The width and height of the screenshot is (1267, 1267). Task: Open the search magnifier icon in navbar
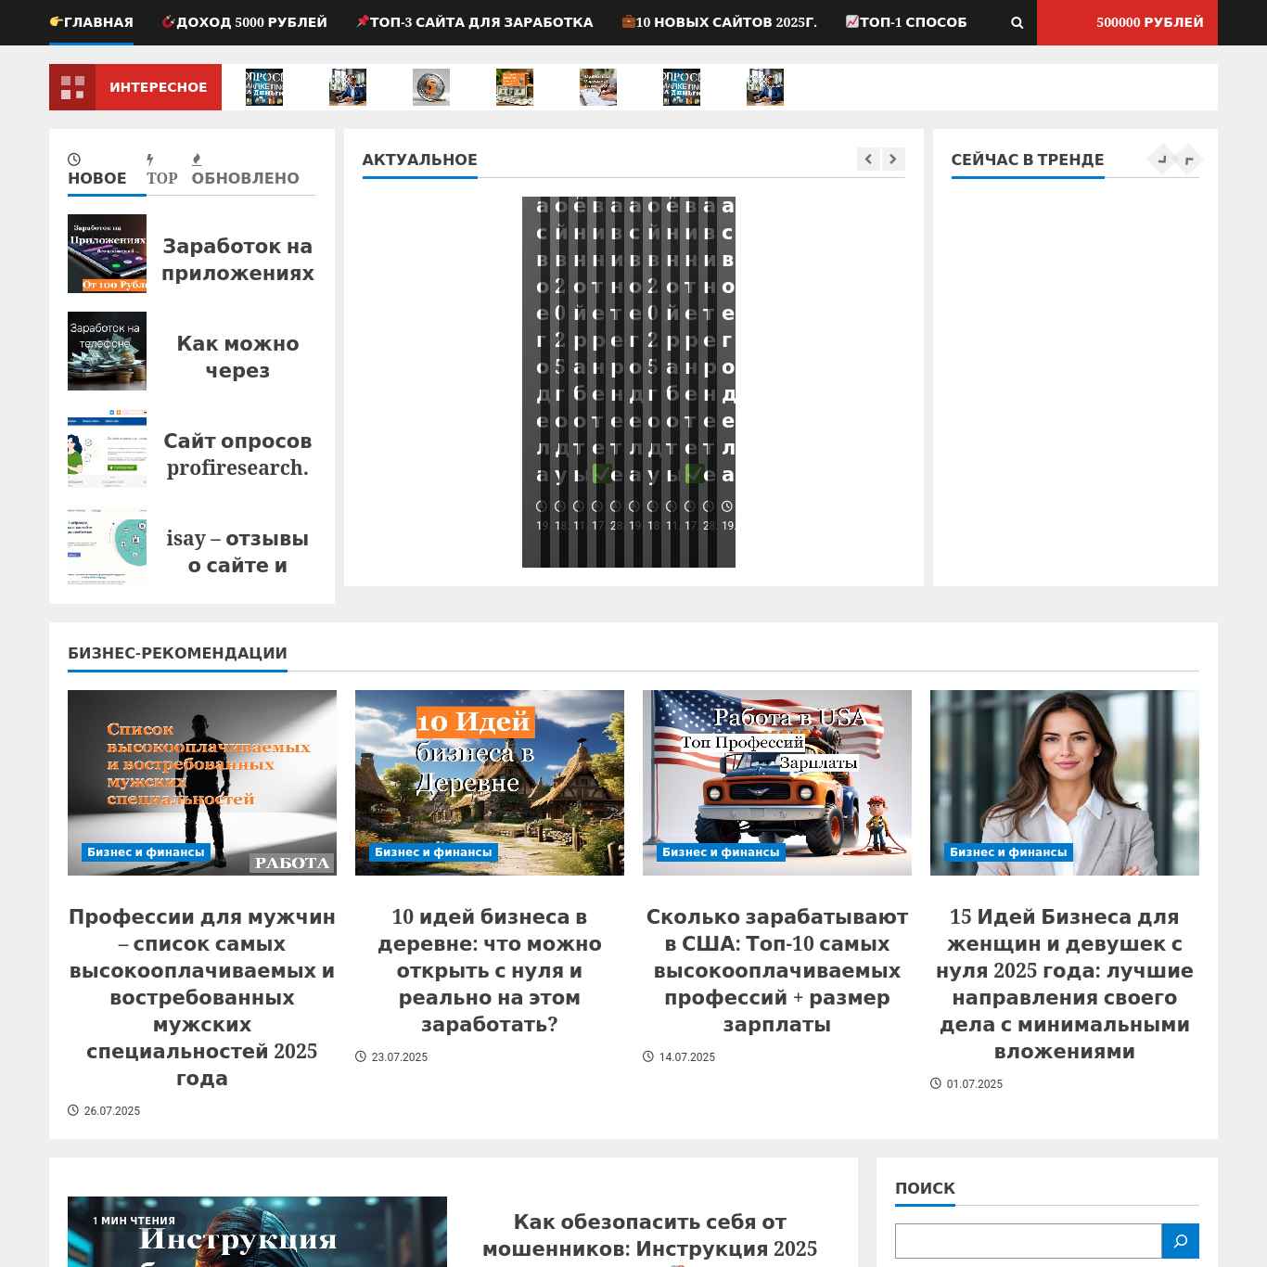(x=1017, y=22)
